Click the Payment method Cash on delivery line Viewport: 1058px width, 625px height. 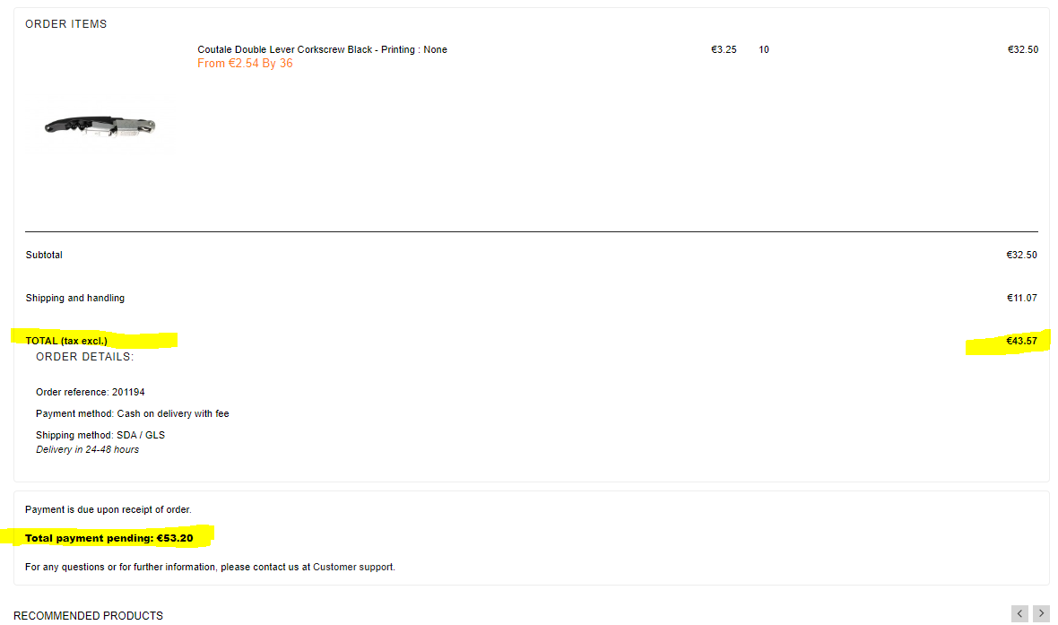point(133,413)
